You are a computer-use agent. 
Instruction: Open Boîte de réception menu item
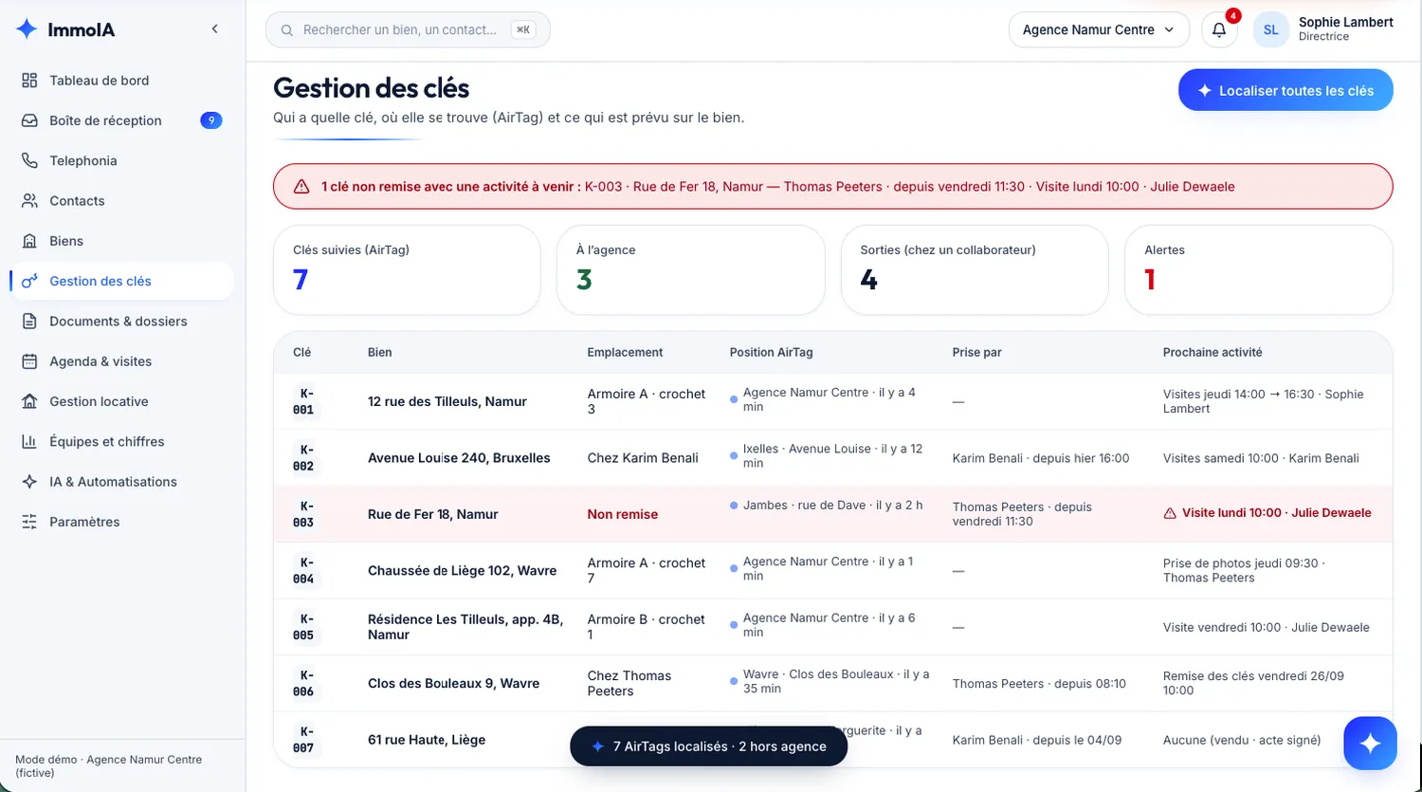(122, 120)
